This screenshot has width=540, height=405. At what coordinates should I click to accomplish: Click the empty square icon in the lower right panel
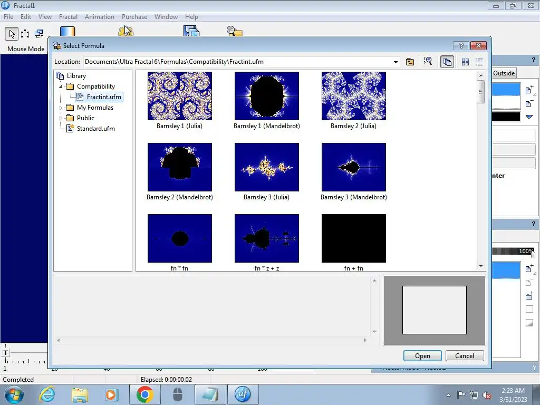529,309
